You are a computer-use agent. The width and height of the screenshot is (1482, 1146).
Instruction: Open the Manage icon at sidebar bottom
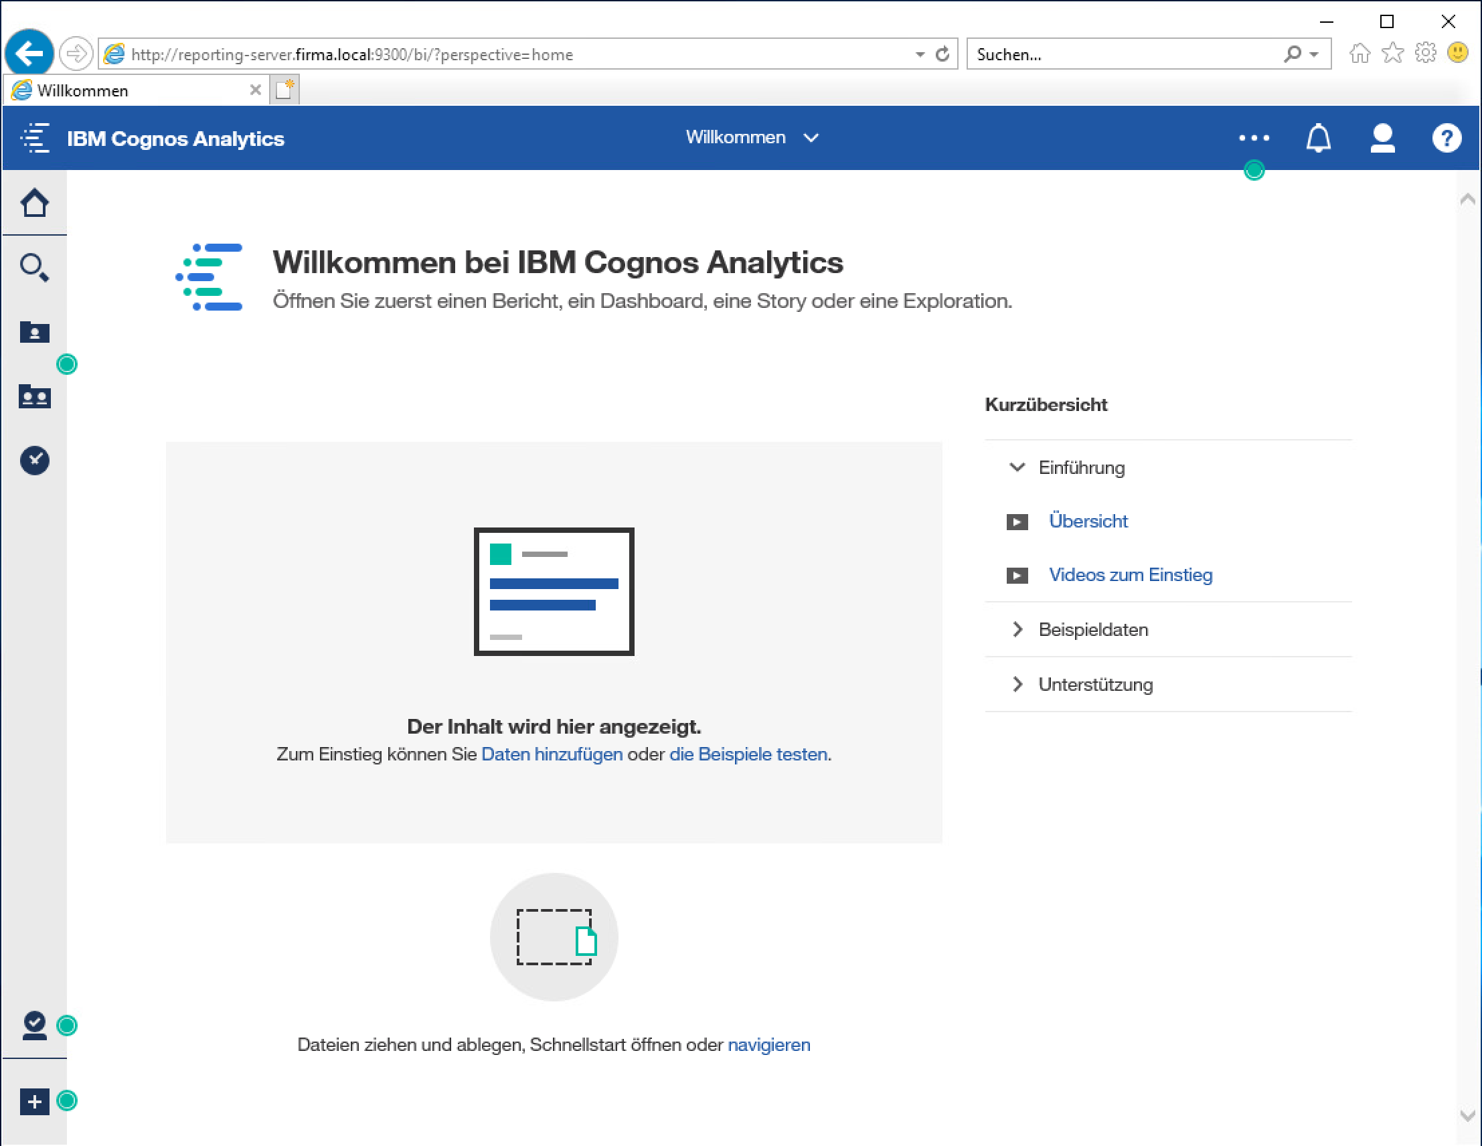(35, 1026)
